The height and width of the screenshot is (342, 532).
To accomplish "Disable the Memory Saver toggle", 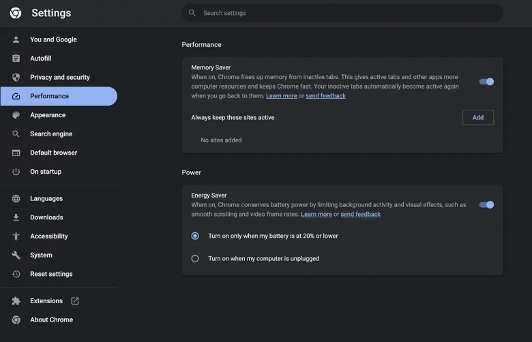I will click(x=486, y=82).
